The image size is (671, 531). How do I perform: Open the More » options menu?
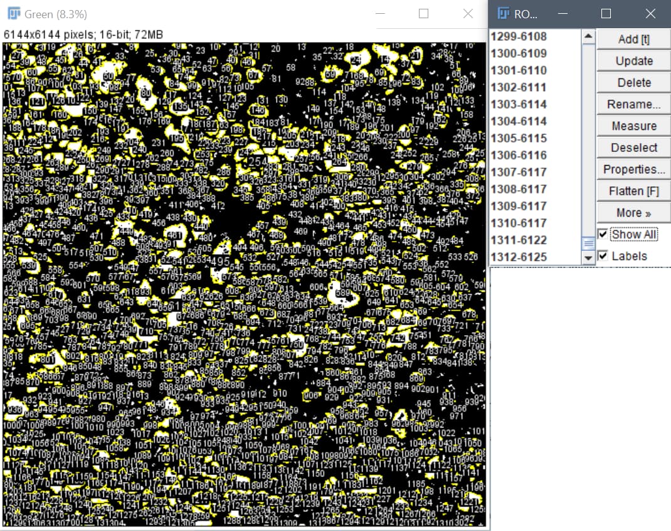633,212
